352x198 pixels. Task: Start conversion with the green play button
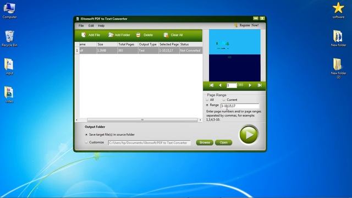click(249, 134)
